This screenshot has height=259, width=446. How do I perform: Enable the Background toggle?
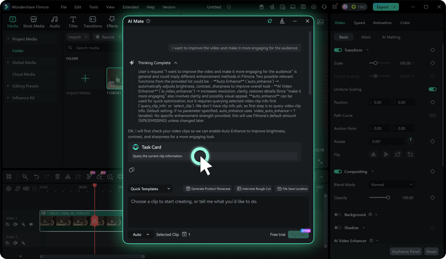[x=338, y=215]
